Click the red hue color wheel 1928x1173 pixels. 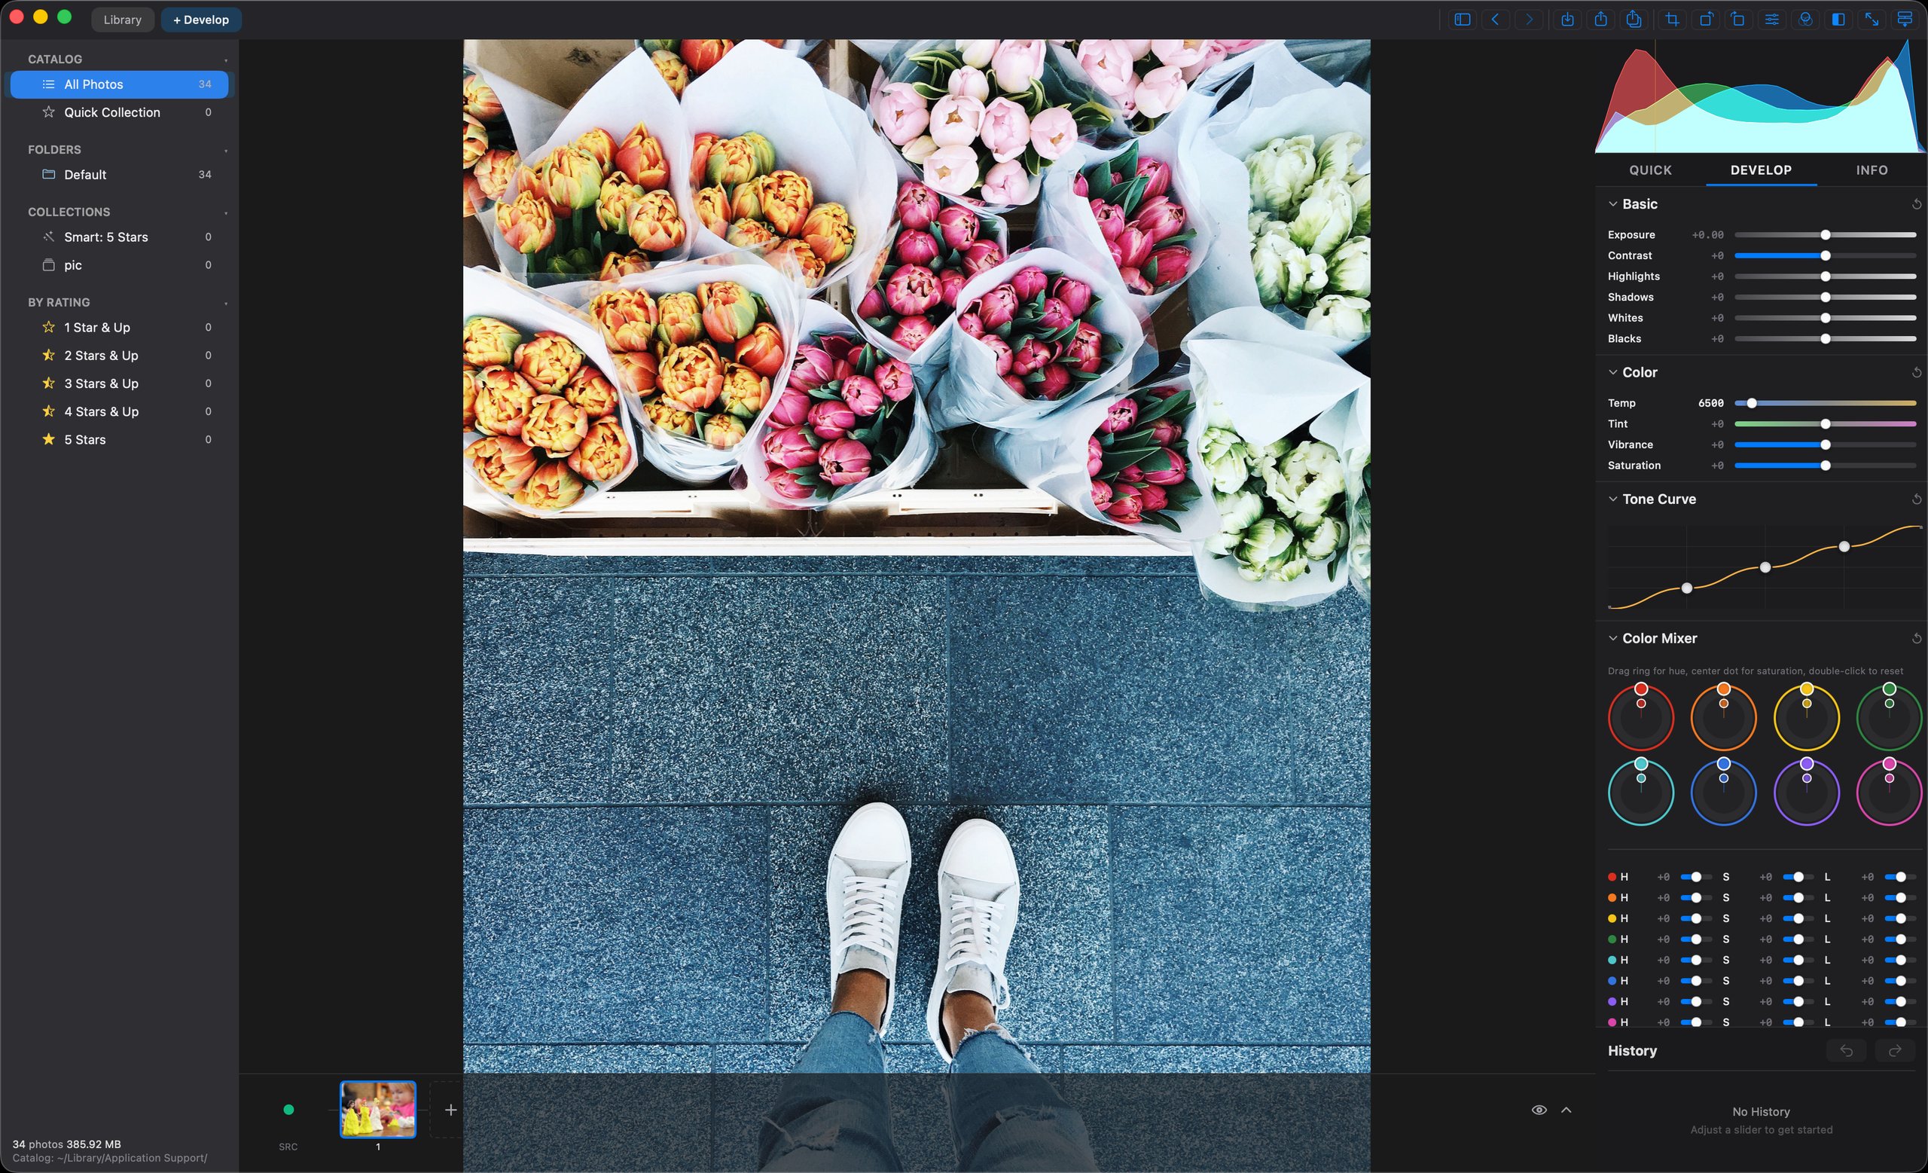[x=1641, y=716]
